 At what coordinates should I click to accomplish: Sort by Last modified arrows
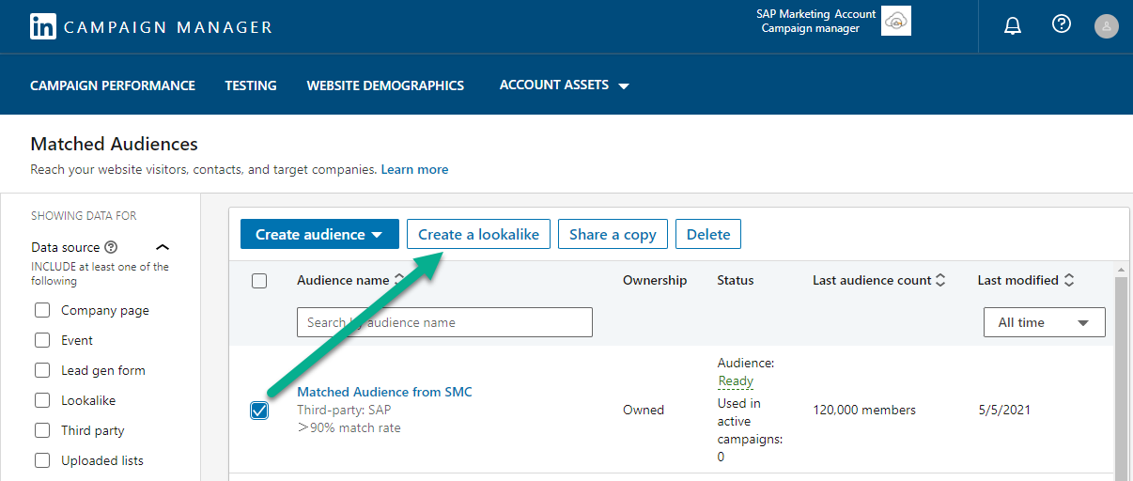click(x=1069, y=280)
